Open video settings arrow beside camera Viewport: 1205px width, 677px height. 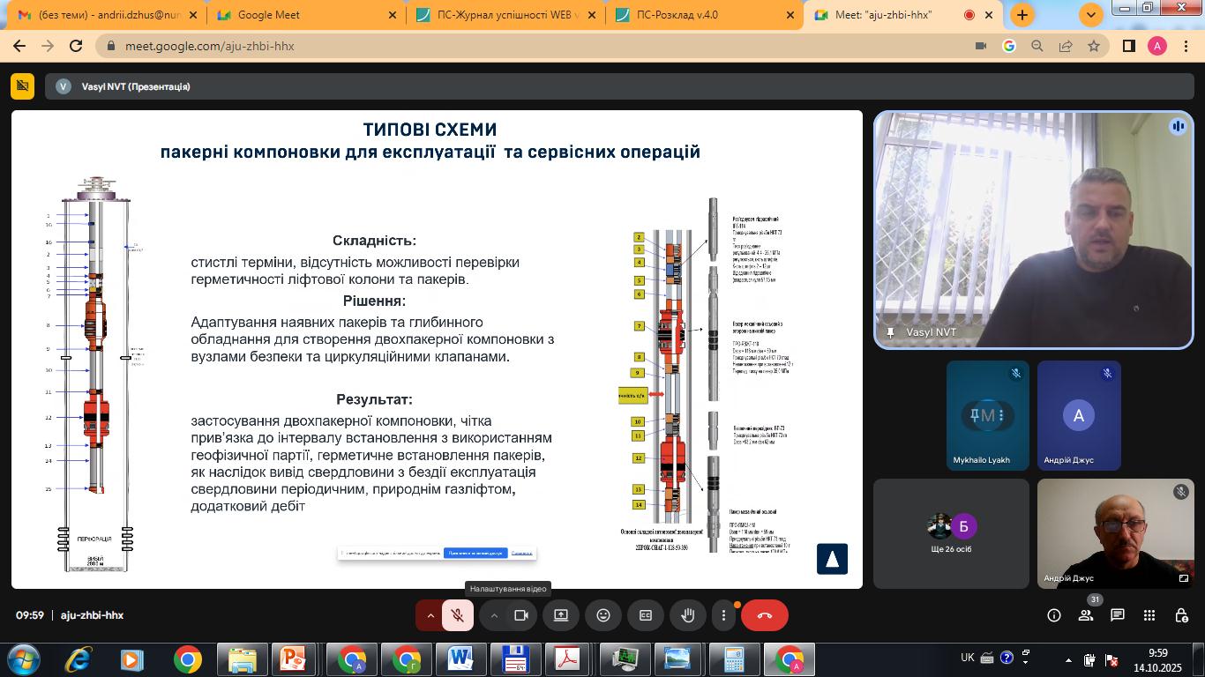(494, 615)
